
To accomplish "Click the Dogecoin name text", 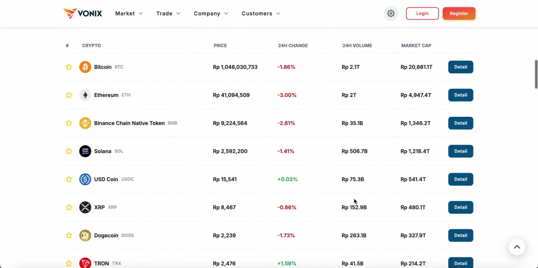I will pos(107,236).
